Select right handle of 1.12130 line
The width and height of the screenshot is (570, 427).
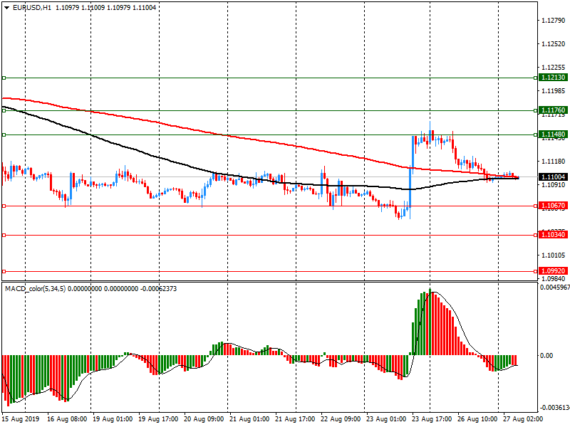[536, 78]
